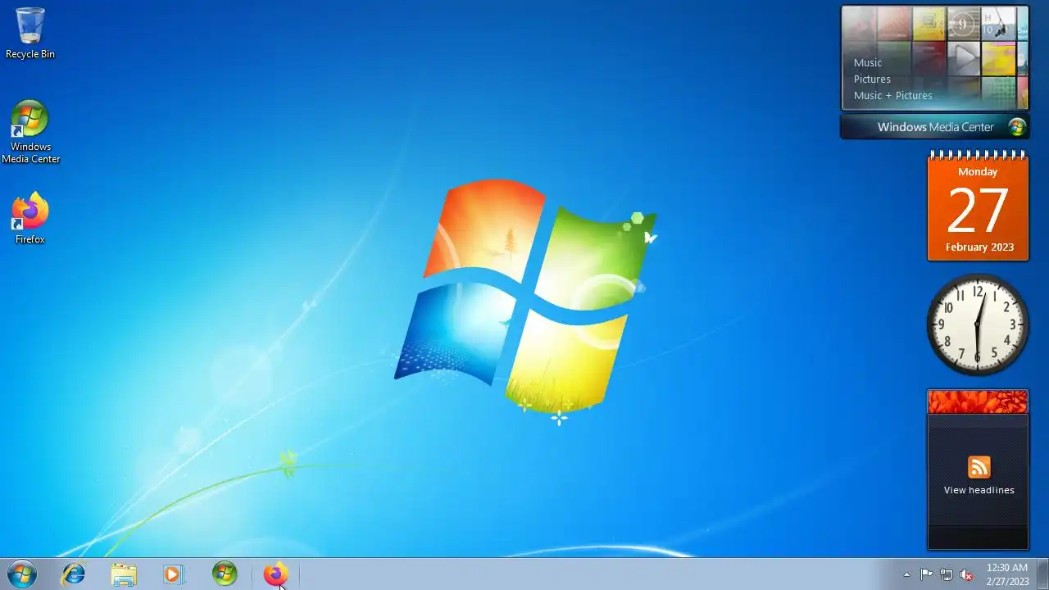The image size is (1049, 590).
Task: Click the orange RSS feed icon
Action: click(979, 467)
